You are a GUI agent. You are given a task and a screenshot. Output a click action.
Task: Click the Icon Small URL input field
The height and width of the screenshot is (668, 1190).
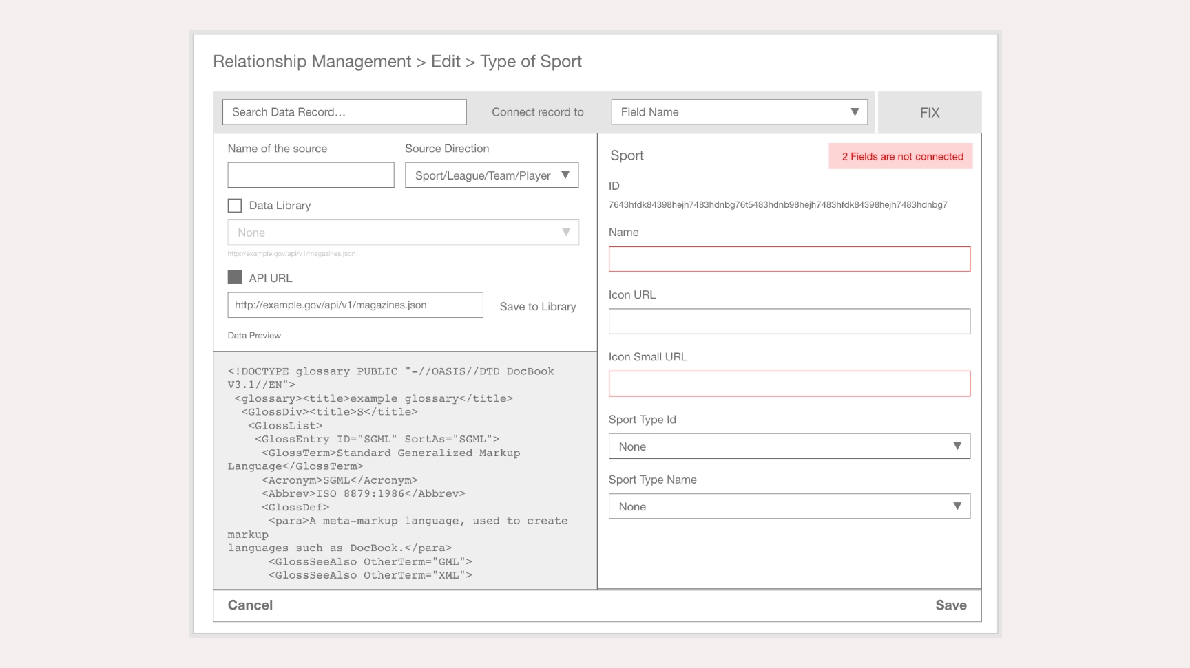(789, 384)
